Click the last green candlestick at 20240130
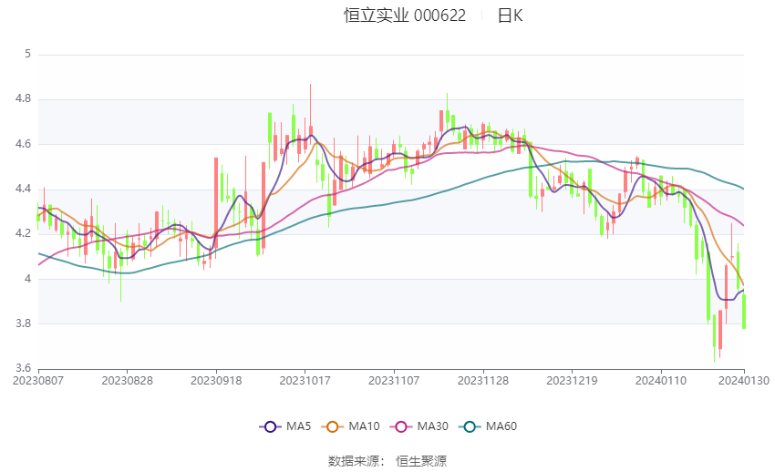 point(744,312)
